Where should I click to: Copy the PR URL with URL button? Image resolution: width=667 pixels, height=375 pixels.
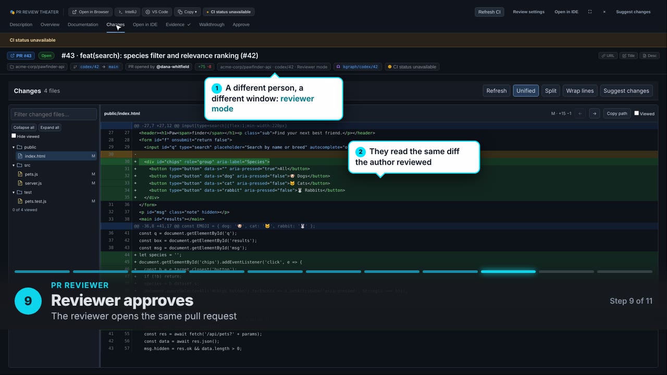pos(608,56)
